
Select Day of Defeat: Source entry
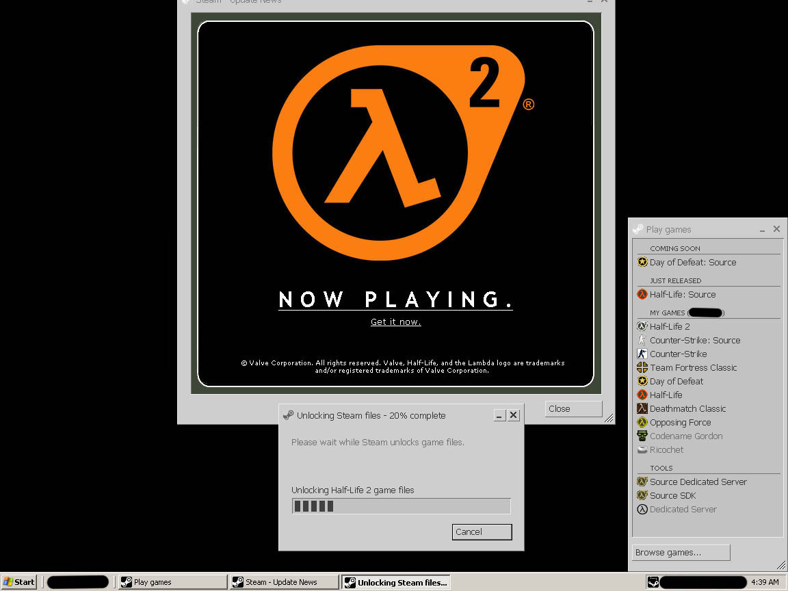692,262
